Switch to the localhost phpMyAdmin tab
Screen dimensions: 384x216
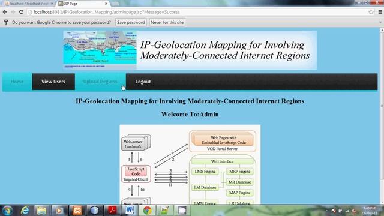pos(29,4)
